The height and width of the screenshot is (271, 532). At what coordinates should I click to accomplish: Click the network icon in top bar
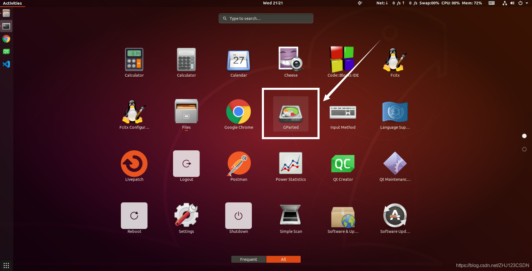click(x=505, y=3)
